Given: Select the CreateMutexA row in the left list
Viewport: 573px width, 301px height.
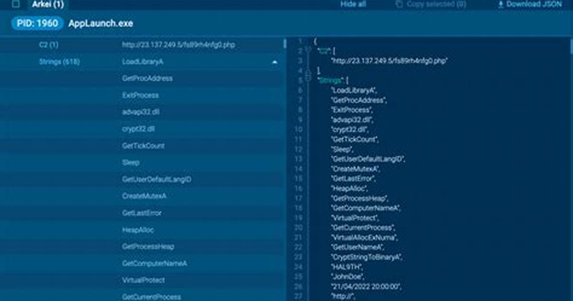Looking at the screenshot, I should [142, 196].
